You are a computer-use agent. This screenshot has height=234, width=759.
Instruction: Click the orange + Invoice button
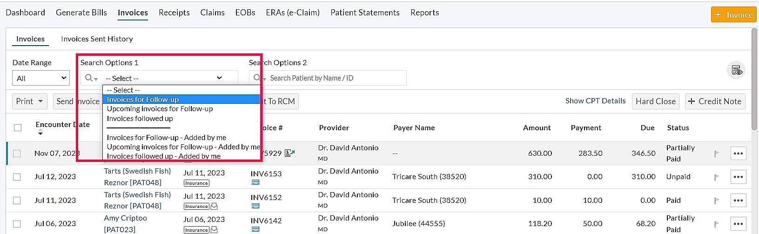(x=733, y=15)
